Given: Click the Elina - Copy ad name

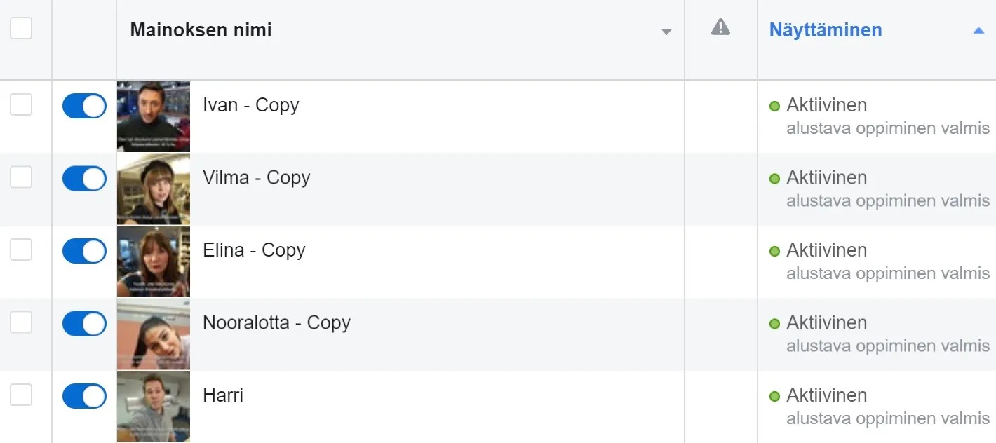Looking at the screenshot, I should tap(254, 250).
